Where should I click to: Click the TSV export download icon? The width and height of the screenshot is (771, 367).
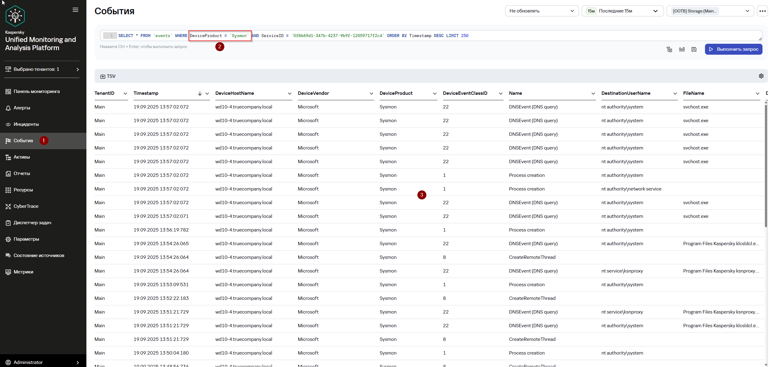[x=103, y=76]
